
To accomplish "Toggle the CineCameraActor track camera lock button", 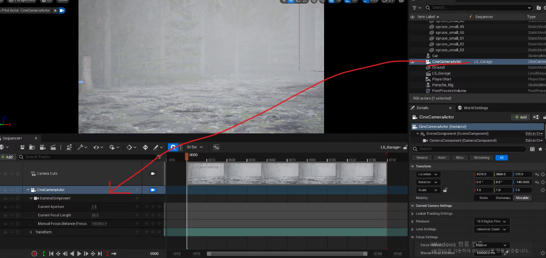I will 153,190.
